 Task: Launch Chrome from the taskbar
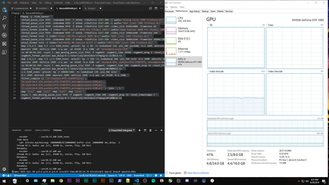point(61,181)
